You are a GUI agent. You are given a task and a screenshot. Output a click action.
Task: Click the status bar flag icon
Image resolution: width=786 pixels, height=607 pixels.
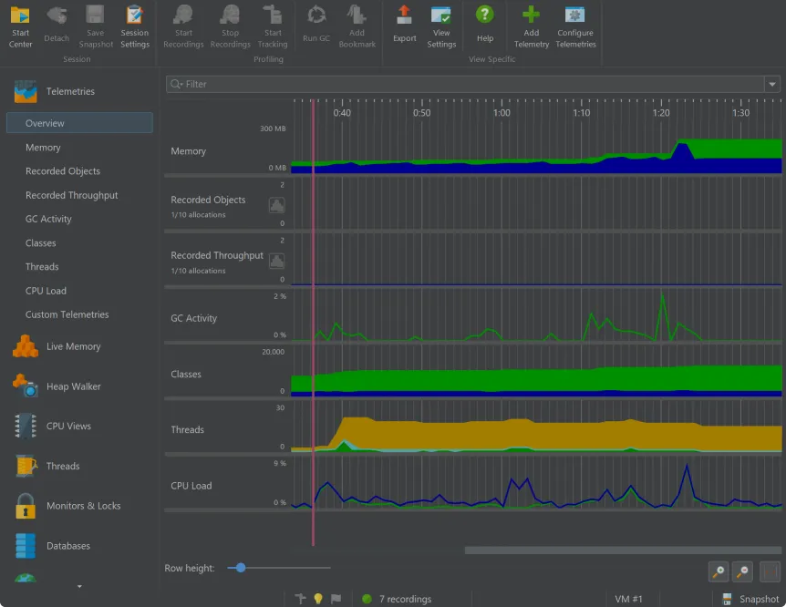point(336,599)
